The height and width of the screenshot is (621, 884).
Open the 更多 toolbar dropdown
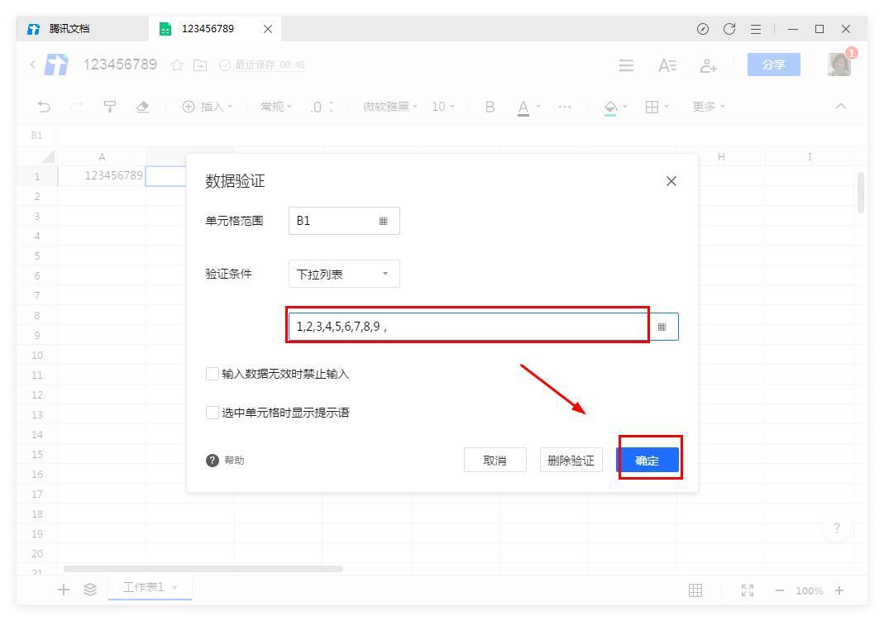pyautogui.click(x=709, y=107)
